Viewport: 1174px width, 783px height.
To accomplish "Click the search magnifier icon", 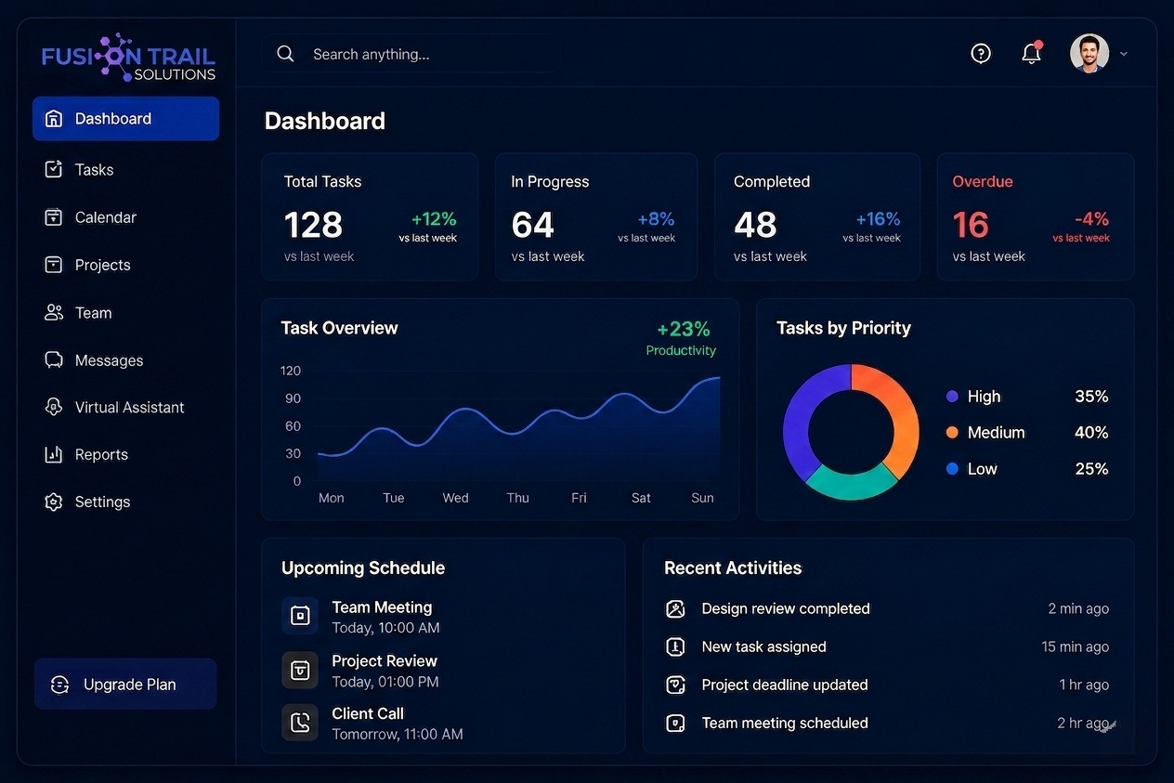I will pos(285,54).
